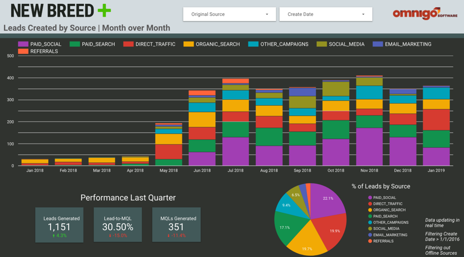Click the 22.1% purple pie slice
The width and height of the screenshot is (464, 257).
click(x=326, y=200)
